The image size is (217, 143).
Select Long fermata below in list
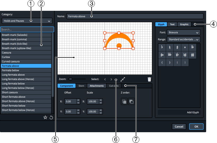tap(26, 83)
